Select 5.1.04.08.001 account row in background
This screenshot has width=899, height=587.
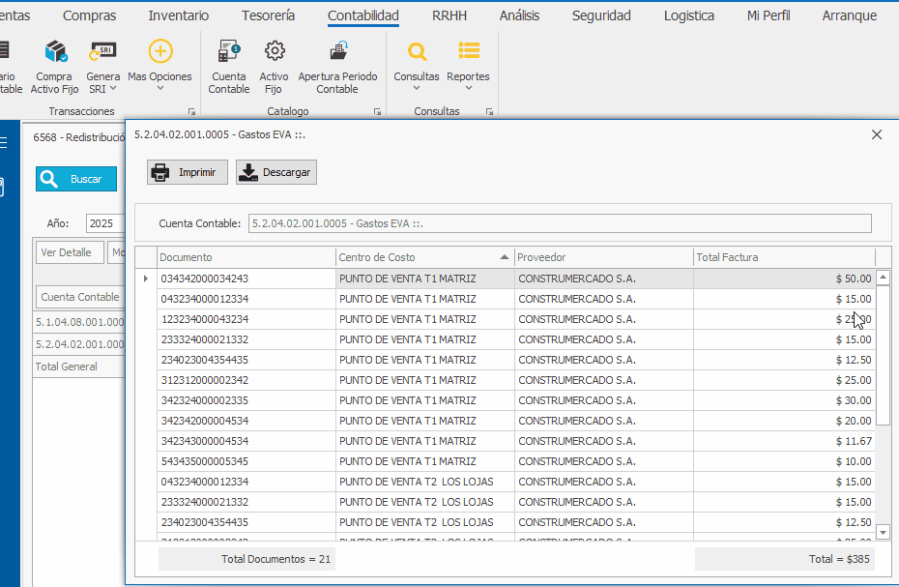(79, 322)
